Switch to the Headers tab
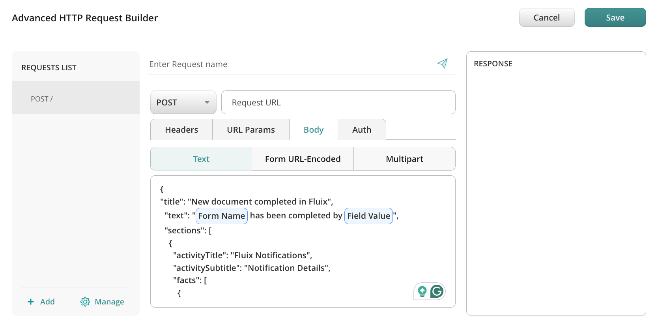This screenshot has height=323, width=658. click(x=181, y=130)
